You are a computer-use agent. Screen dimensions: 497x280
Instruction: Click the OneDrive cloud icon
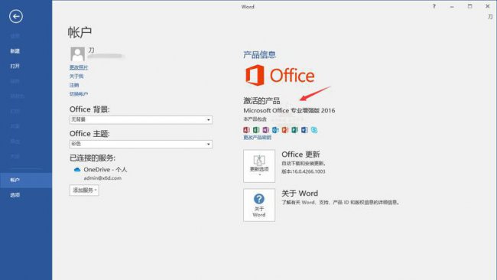tap(77, 170)
